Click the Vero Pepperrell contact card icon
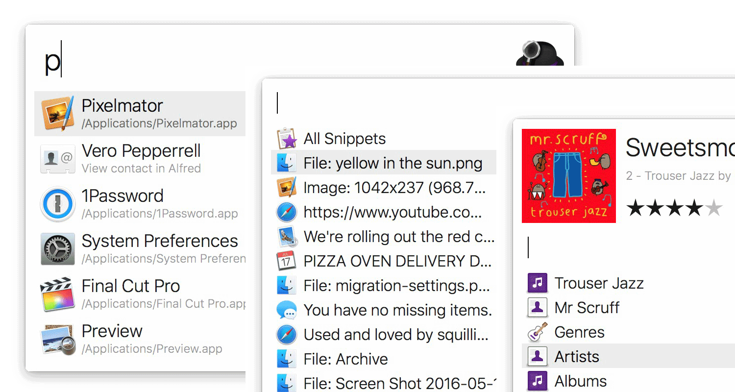The width and height of the screenshot is (735, 392). tap(58, 158)
